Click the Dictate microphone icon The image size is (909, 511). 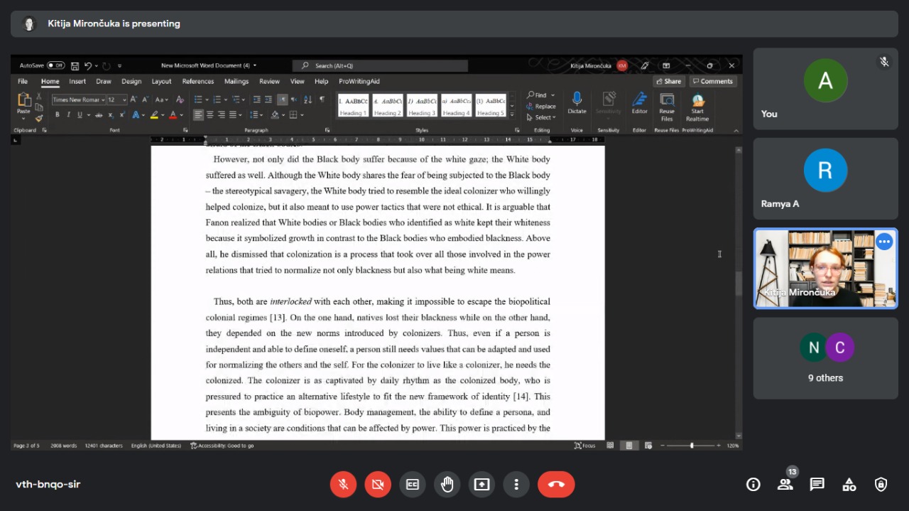(577, 103)
